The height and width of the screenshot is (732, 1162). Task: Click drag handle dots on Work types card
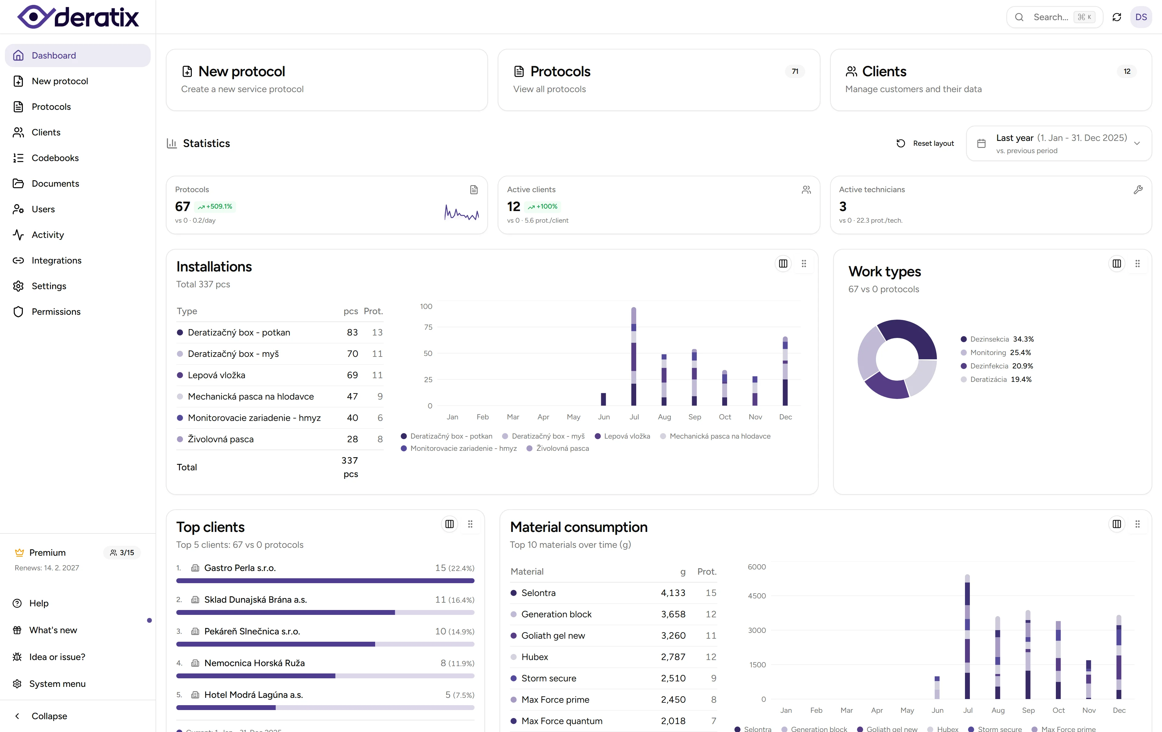pyautogui.click(x=1137, y=264)
